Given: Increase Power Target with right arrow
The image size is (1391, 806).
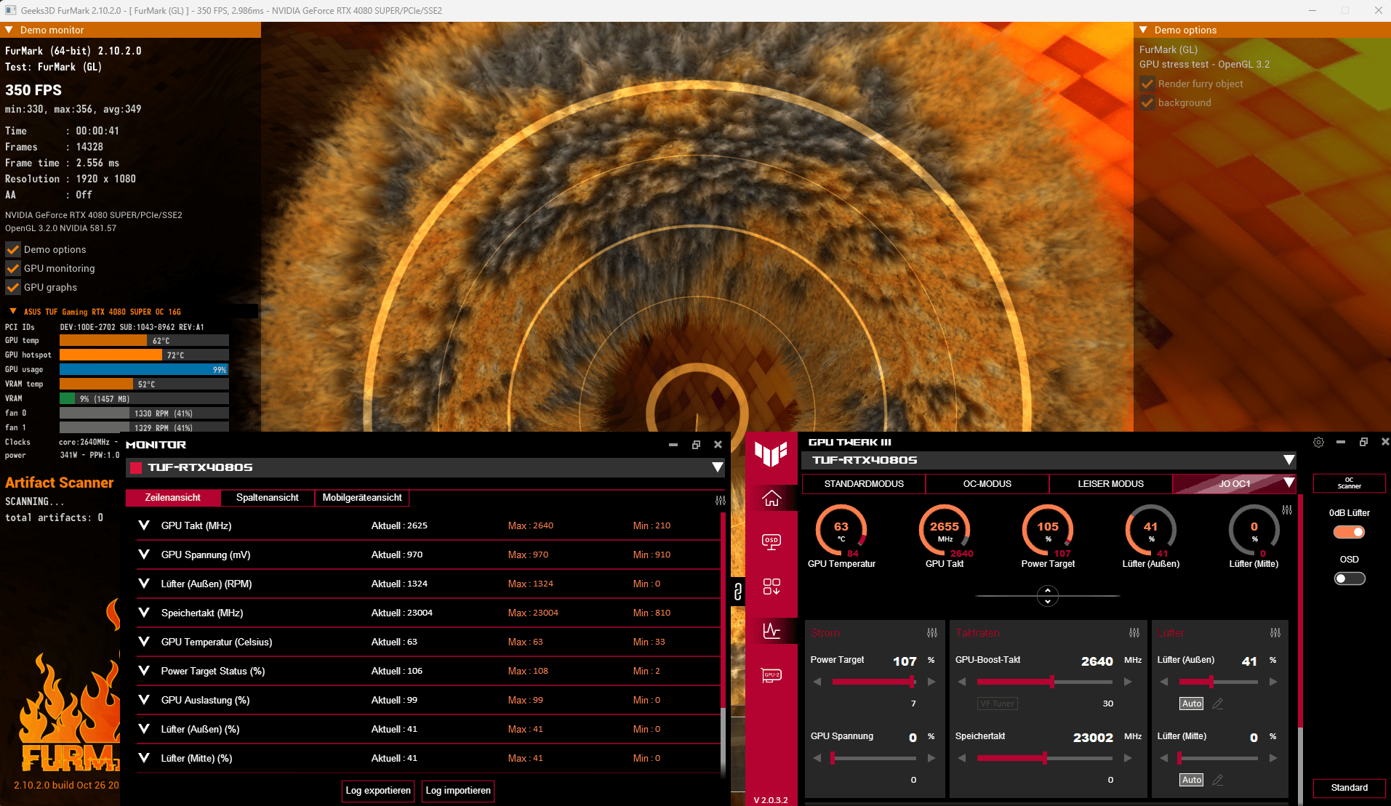Looking at the screenshot, I should coord(931,682).
